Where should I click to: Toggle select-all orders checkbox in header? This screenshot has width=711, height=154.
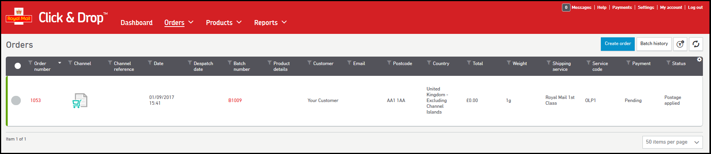(18, 66)
